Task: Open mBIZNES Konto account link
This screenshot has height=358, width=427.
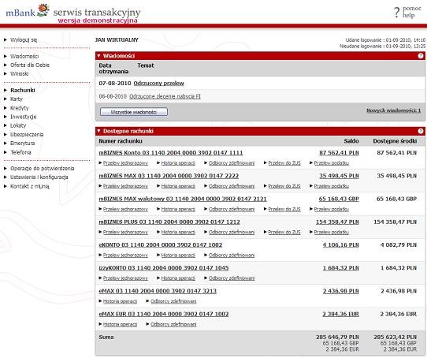Action: tap(171, 153)
